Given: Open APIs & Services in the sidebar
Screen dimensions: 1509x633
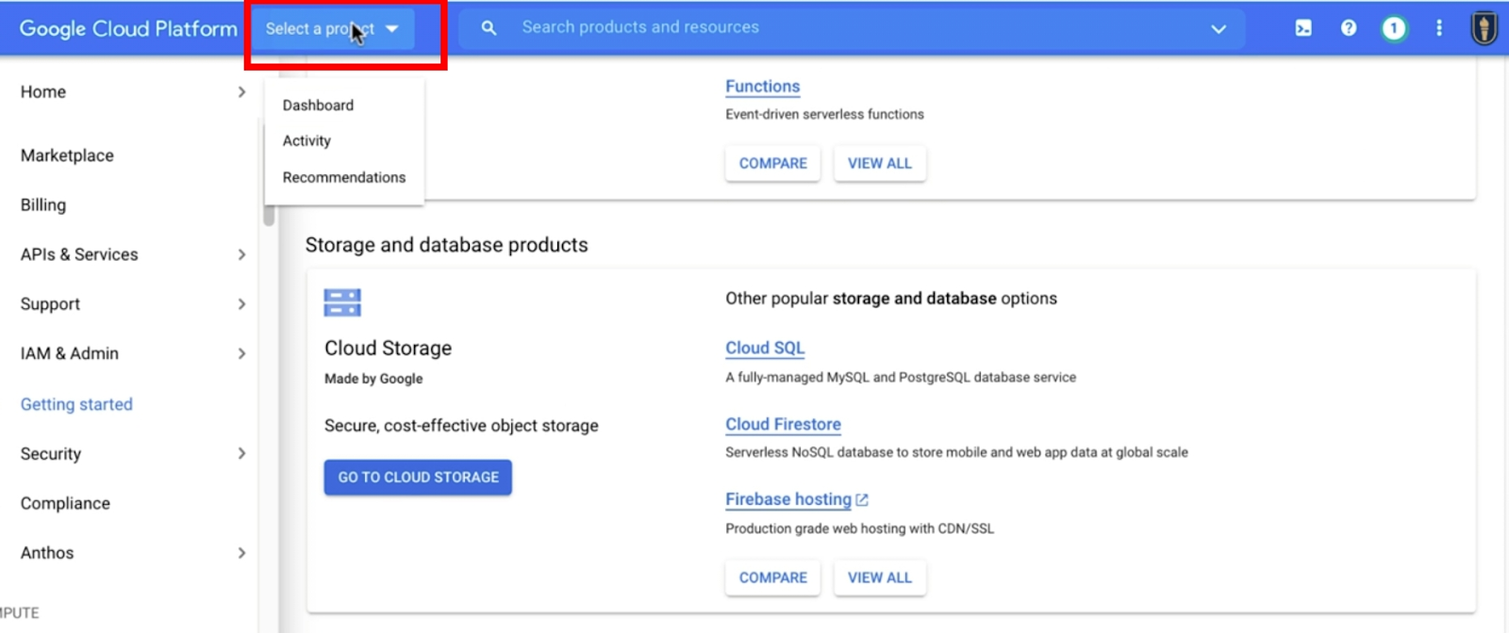Looking at the screenshot, I should (x=79, y=254).
